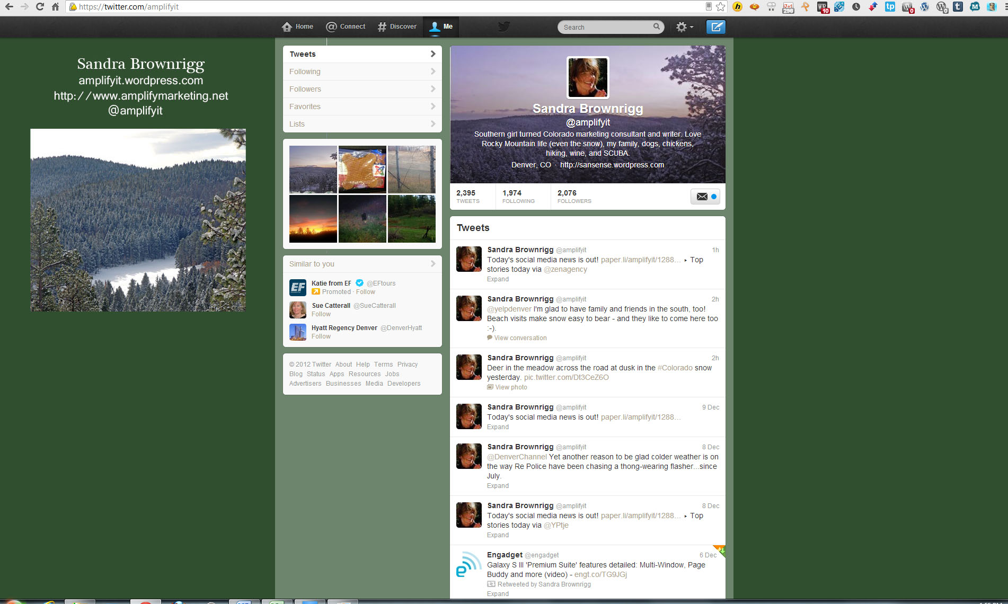Click the clock extension icon
Image resolution: width=1008 pixels, height=604 pixels.
[x=856, y=7]
